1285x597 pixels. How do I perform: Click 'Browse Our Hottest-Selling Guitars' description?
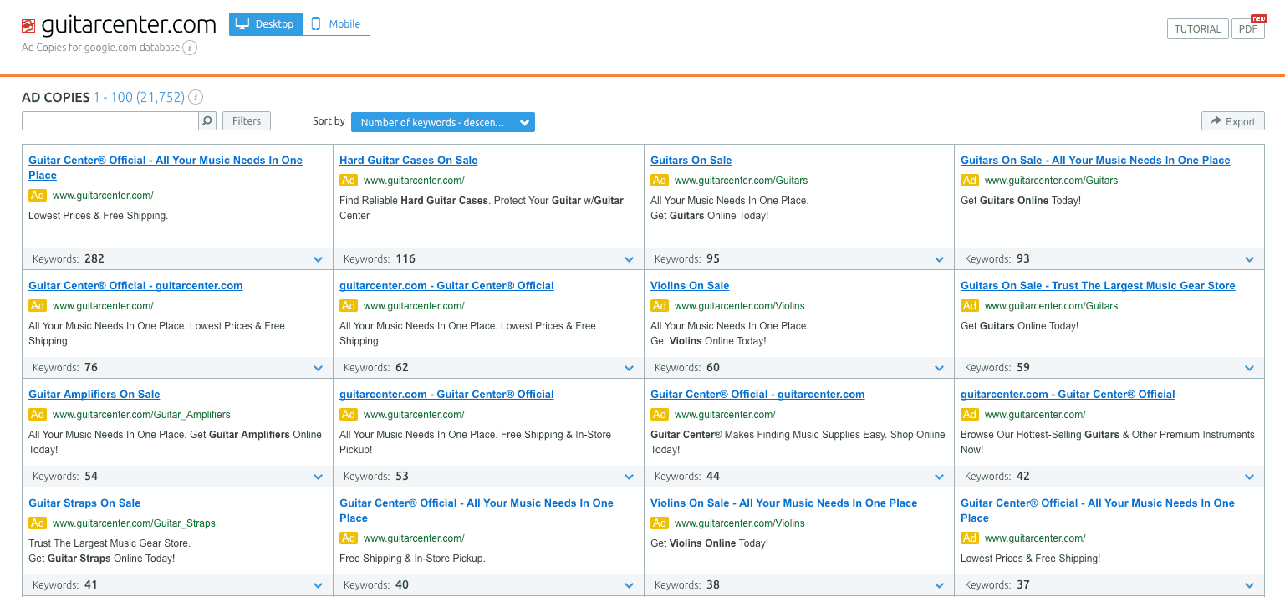(x=1108, y=442)
